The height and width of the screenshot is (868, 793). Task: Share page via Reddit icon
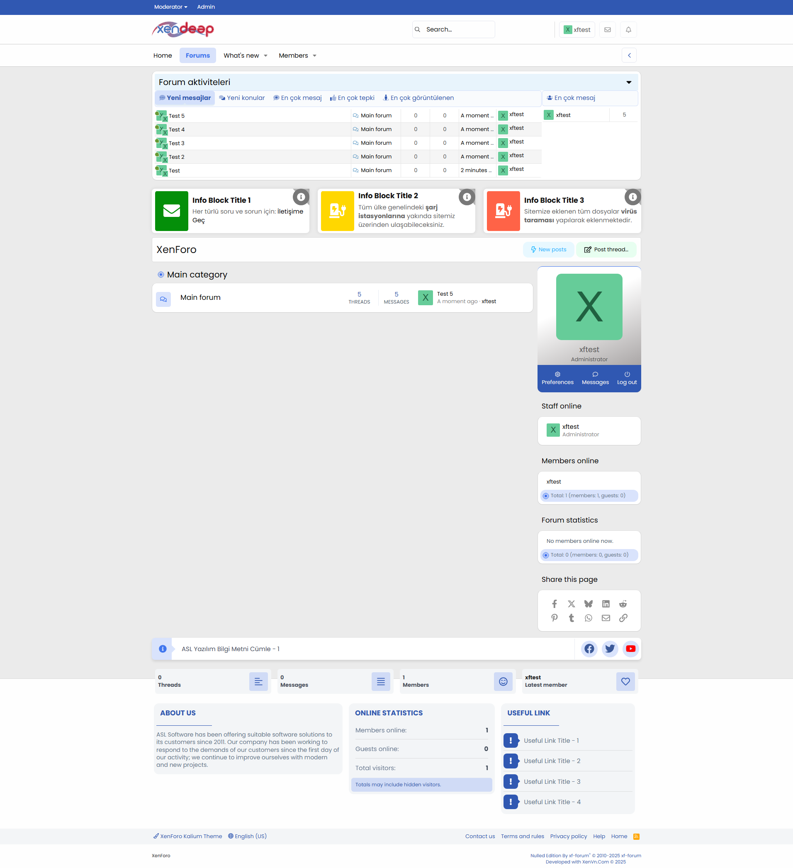pos(623,604)
